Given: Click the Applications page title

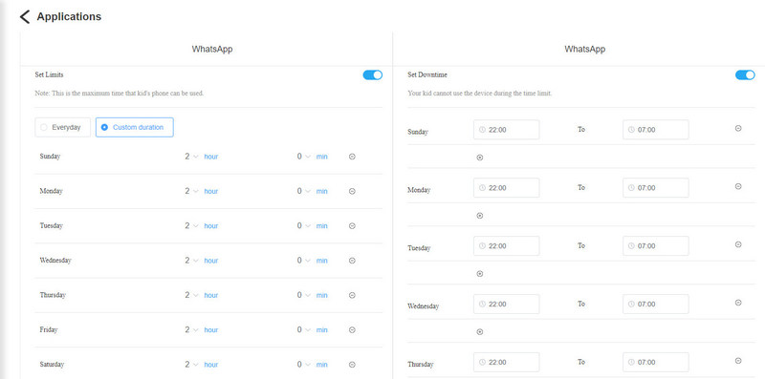Looking at the screenshot, I should [69, 16].
